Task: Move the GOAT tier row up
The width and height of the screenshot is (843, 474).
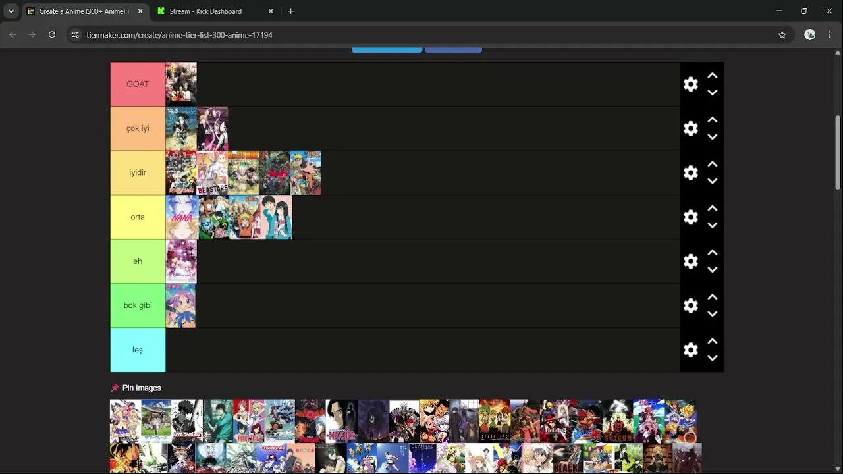Action: [x=712, y=76]
